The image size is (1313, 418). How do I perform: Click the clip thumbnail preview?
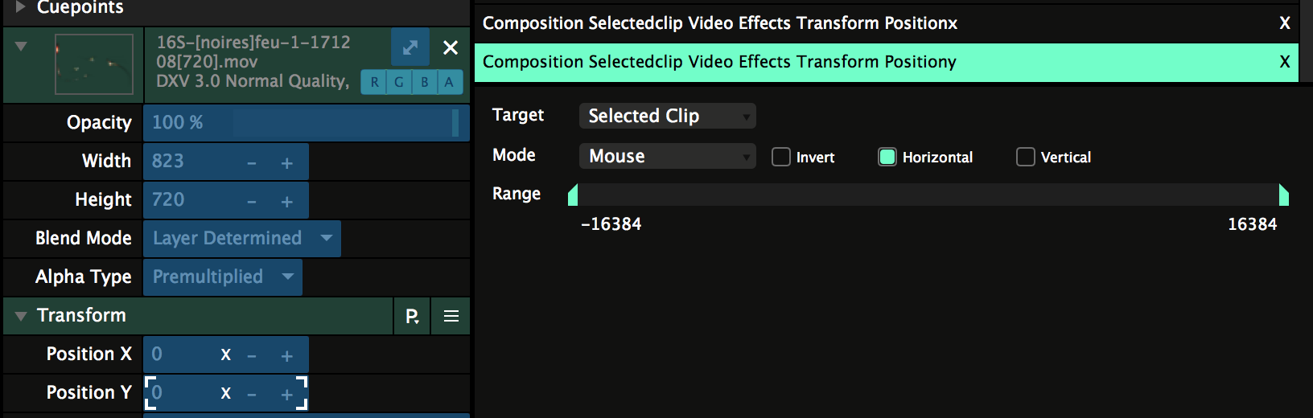pos(94,64)
